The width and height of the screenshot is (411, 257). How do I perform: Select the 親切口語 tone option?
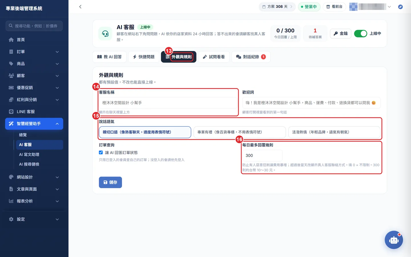point(145,132)
